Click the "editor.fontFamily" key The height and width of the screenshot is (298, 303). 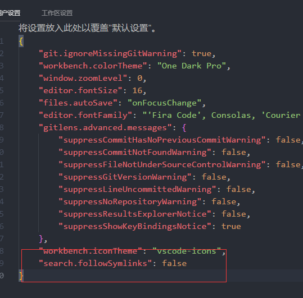pyautogui.click(x=85, y=116)
